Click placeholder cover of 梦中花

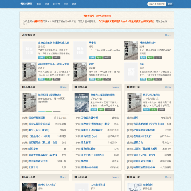click(x=80, y=50)
